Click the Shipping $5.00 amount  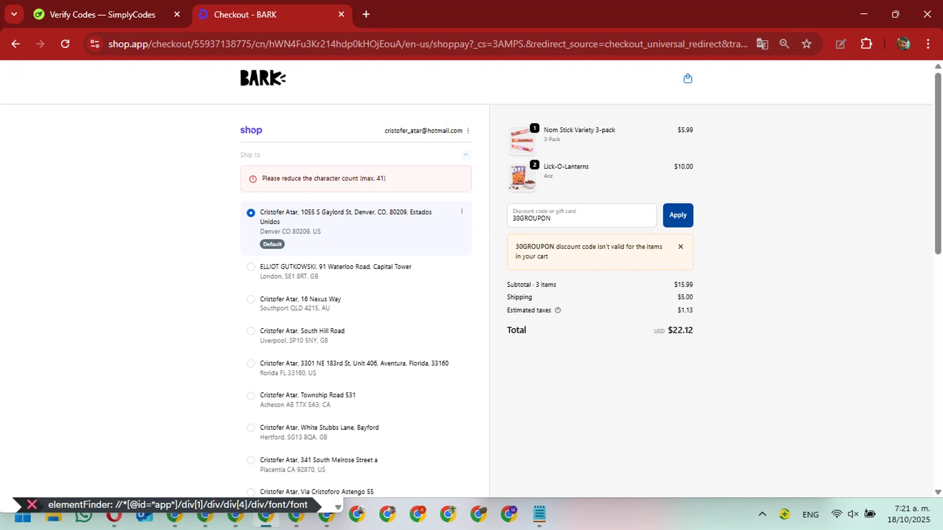(685, 297)
